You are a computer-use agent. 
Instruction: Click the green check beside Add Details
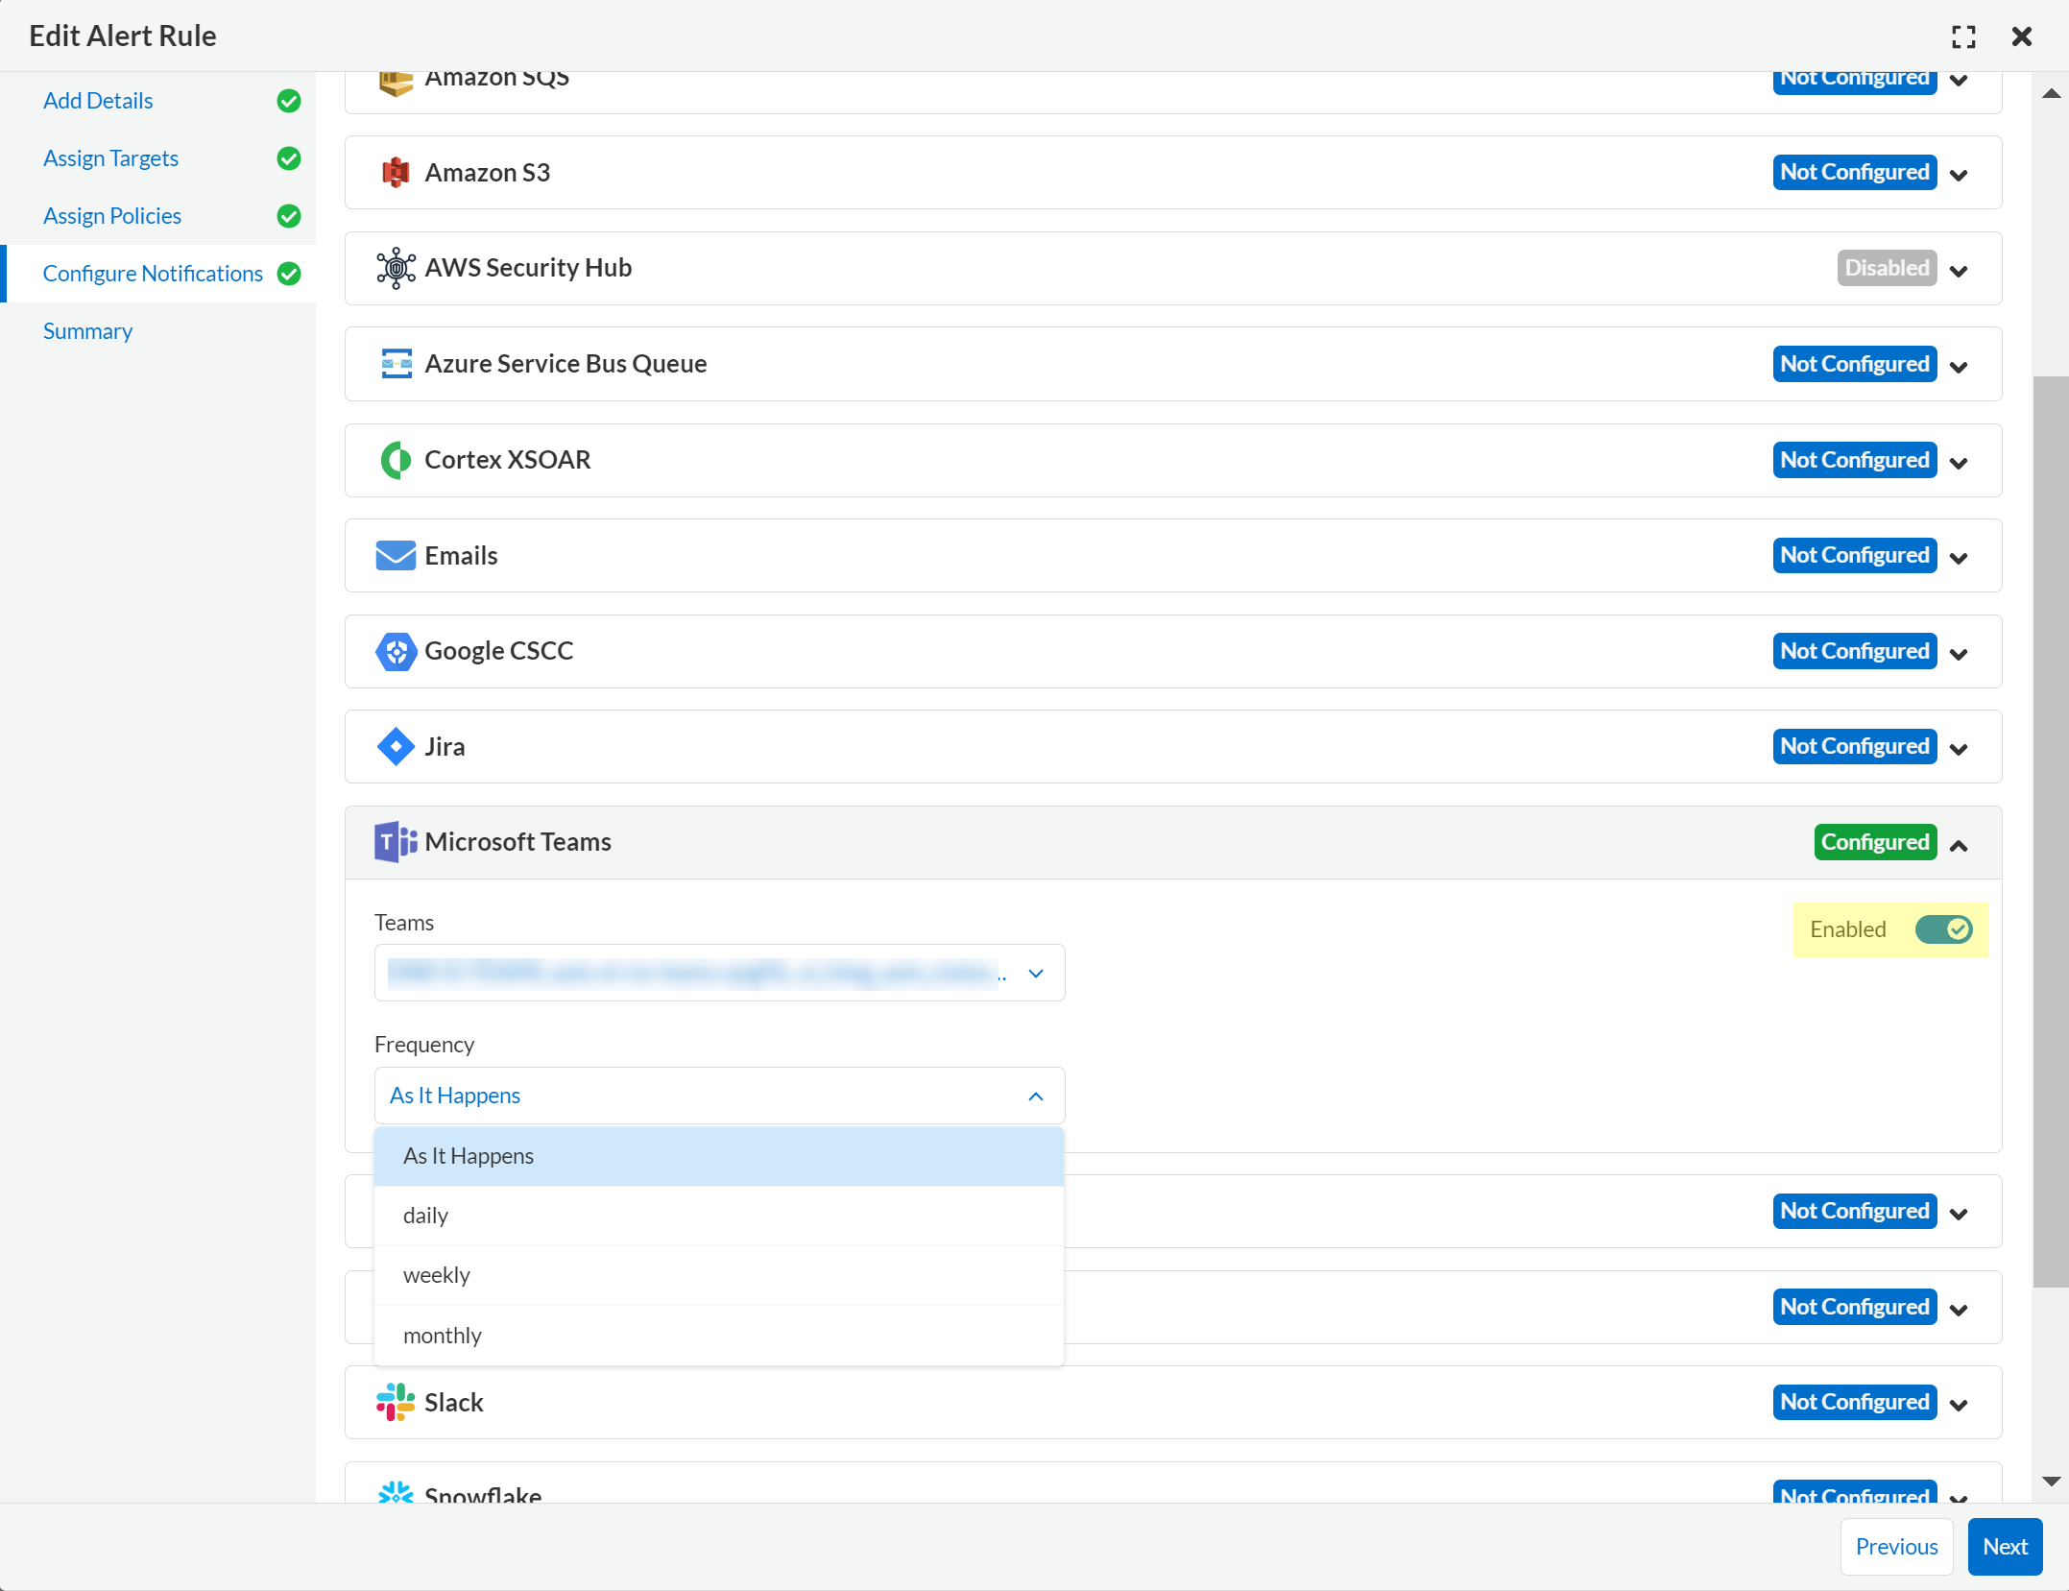pyautogui.click(x=289, y=101)
